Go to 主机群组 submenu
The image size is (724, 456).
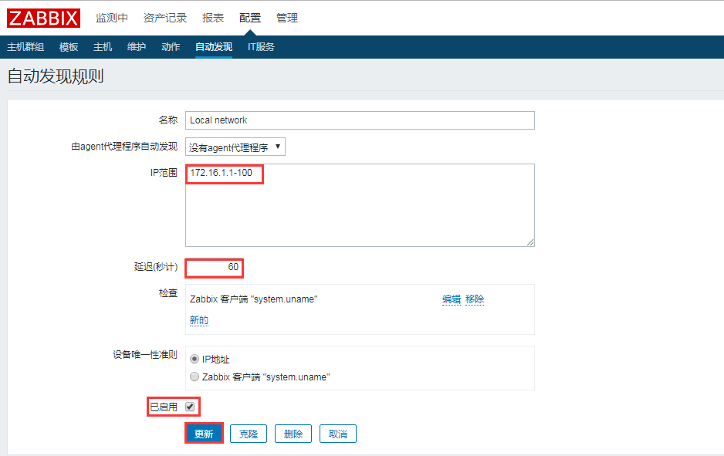(25, 46)
